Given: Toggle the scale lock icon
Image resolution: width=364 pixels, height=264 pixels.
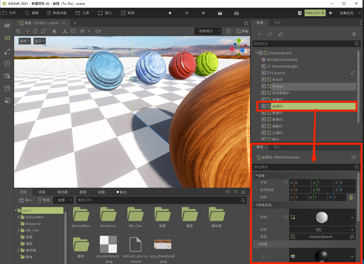Looking at the screenshot, I should tap(351, 197).
